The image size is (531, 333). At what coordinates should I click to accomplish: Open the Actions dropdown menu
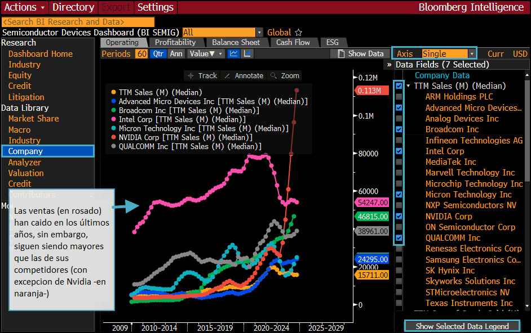tap(24, 7)
